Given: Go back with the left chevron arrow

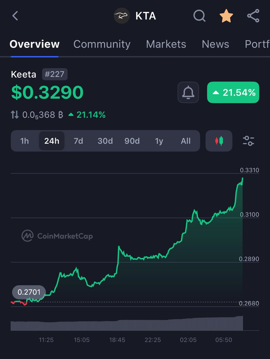Looking at the screenshot, I should click(15, 16).
